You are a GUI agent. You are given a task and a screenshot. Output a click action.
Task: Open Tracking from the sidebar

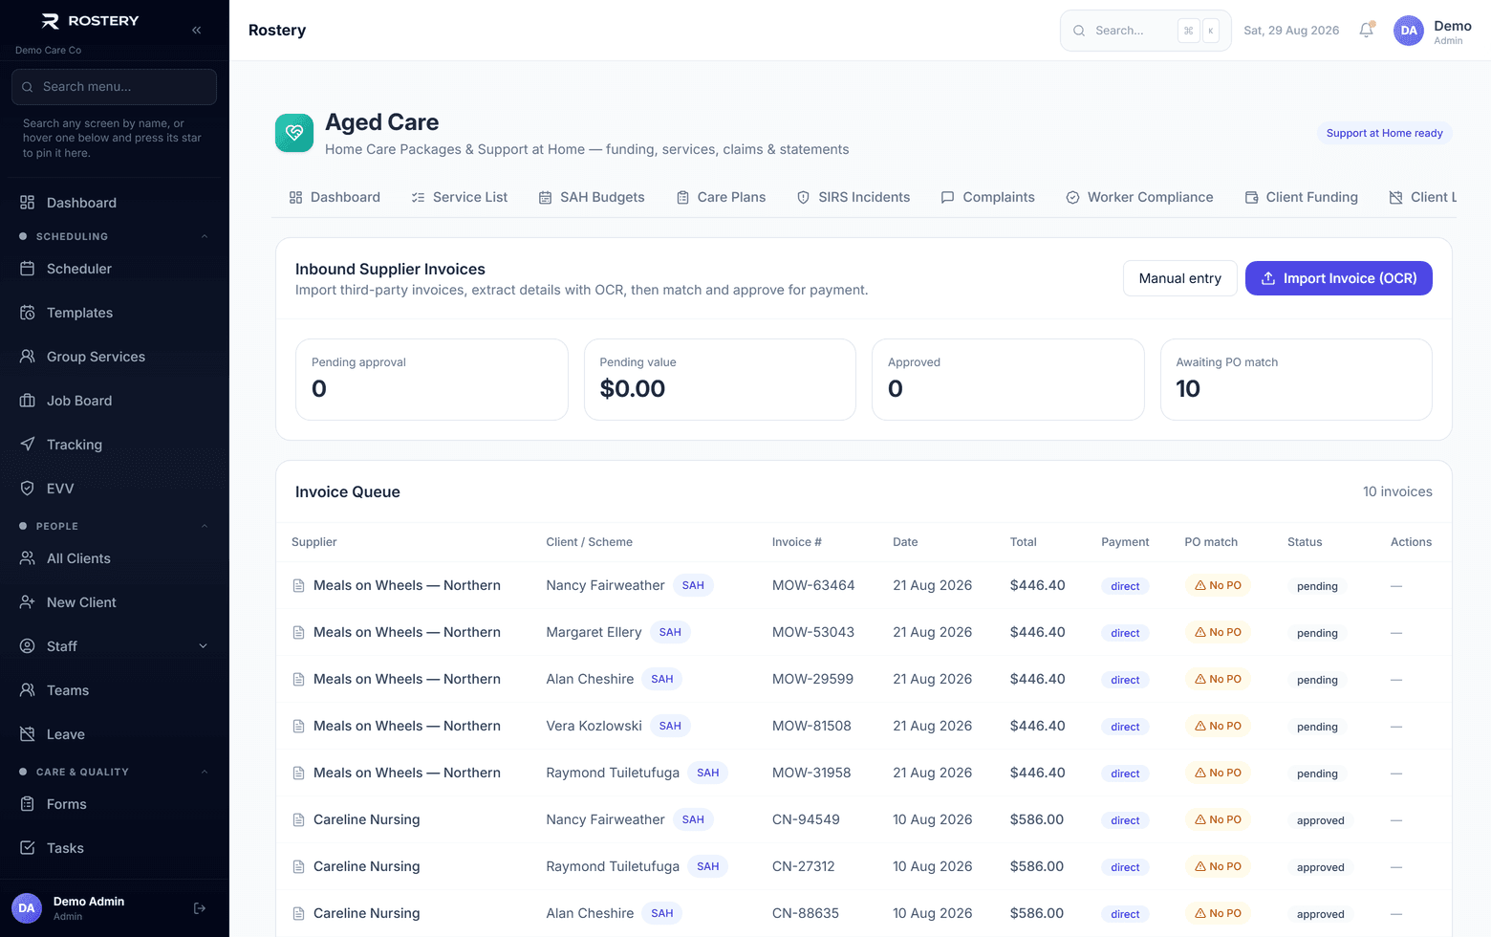[x=115, y=445]
